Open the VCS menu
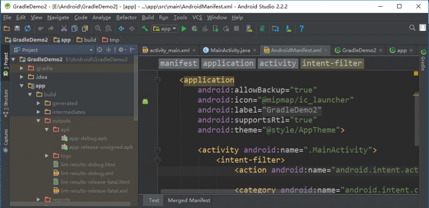Viewport: 429px width, 208px height. (x=197, y=18)
